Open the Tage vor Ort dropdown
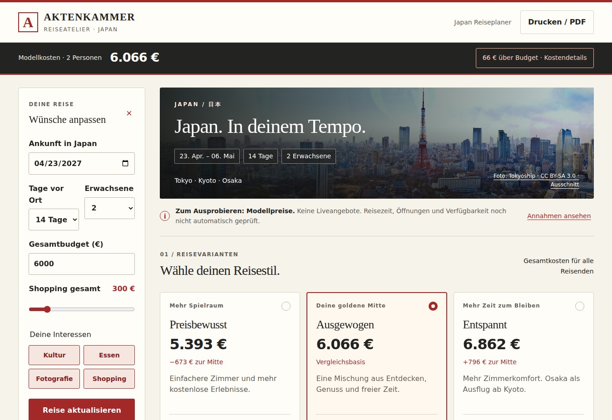The height and width of the screenshot is (420, 612). [54, 220]
